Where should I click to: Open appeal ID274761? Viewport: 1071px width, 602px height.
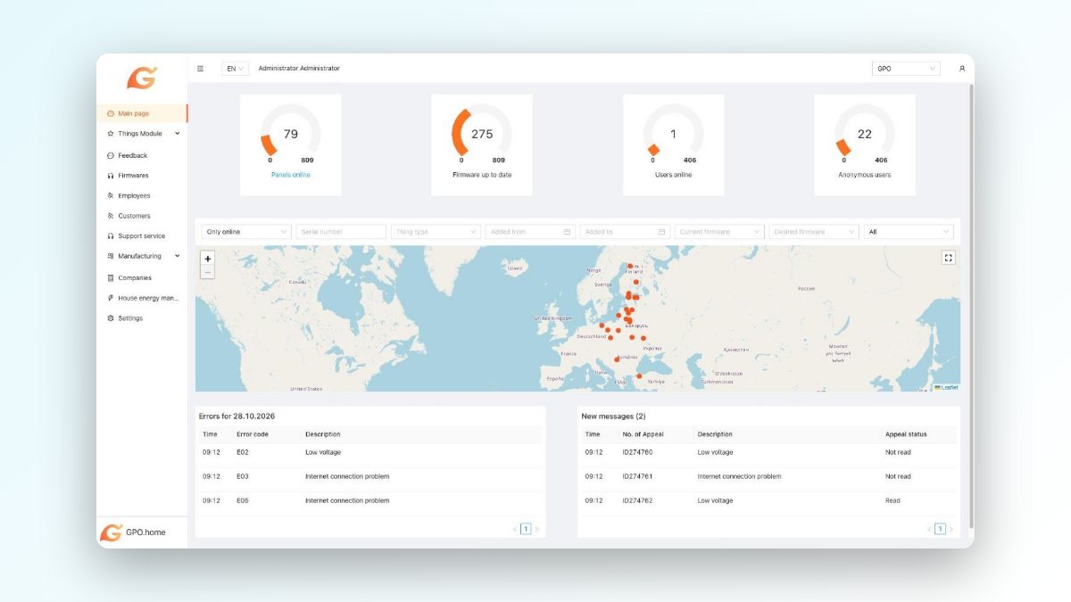(x=637, y=476)
